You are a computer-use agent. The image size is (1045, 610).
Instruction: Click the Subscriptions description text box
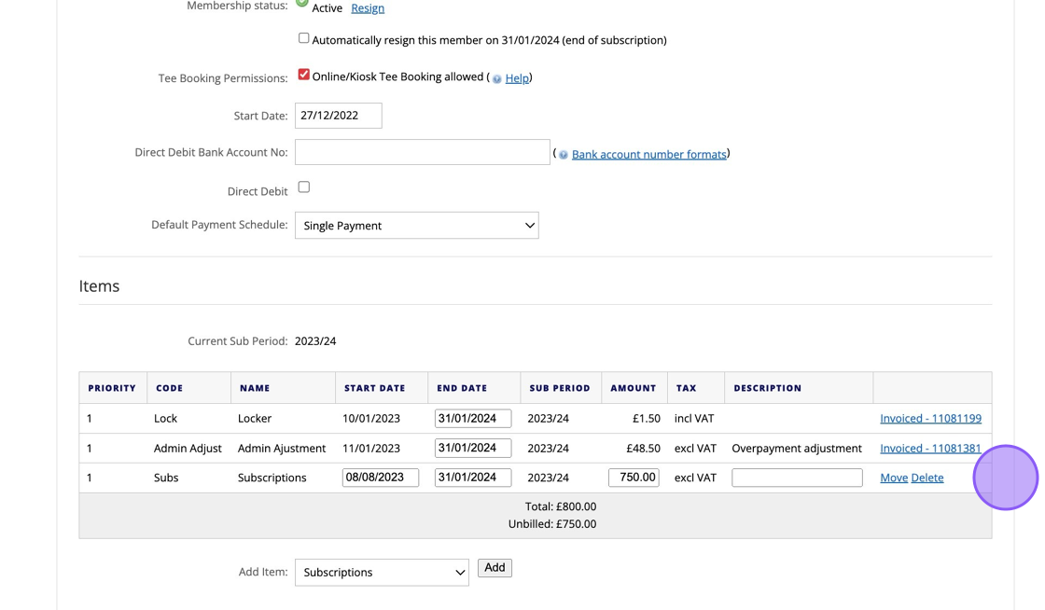pos(796,478)
